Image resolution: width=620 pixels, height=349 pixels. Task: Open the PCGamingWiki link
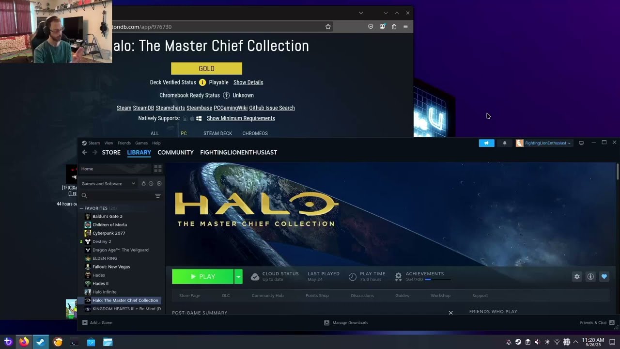[x=231, y=108]
